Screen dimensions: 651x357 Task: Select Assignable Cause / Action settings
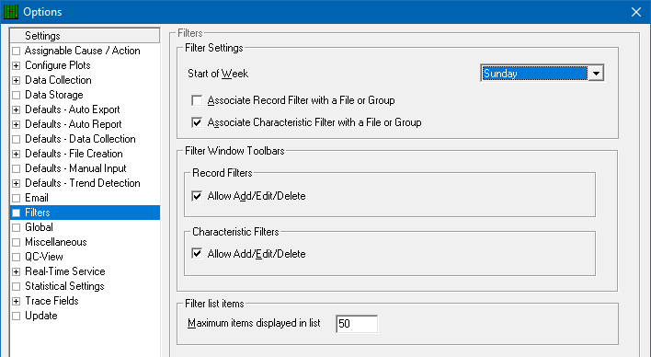82,51
